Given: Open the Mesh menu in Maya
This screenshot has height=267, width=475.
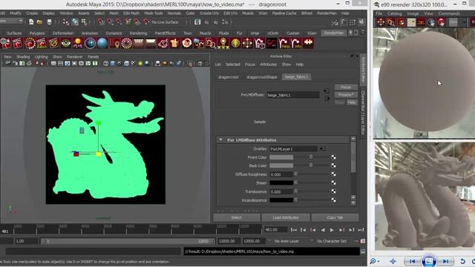Looking at the screenshot, I should click(x=114, y=13).
